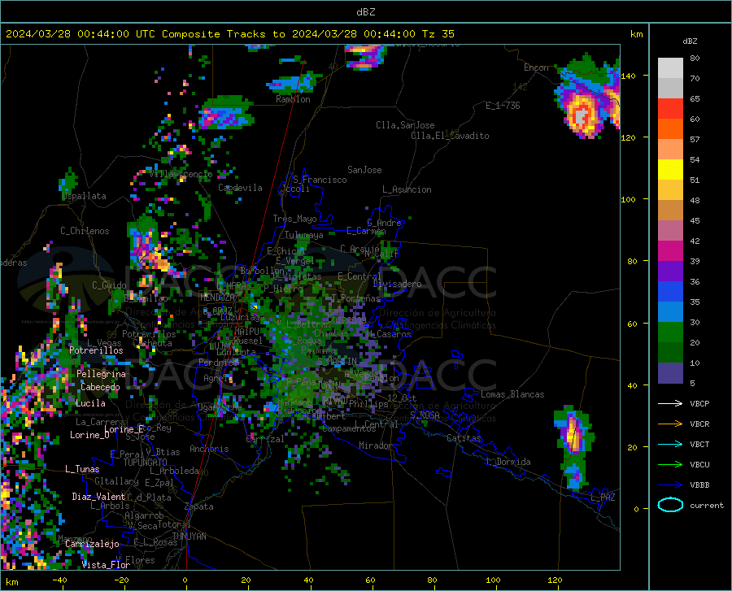Image resolution: width=732 pixels, height=591 pixels.
Task: Click the '80' value on the dBZ scale
Action: pos(695,58)
